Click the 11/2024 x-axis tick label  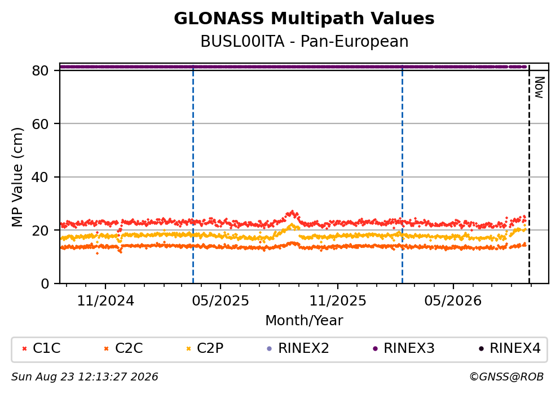point(105,301)
